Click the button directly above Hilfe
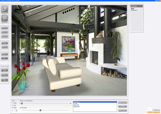161x114 pixels. pos(5,54)
